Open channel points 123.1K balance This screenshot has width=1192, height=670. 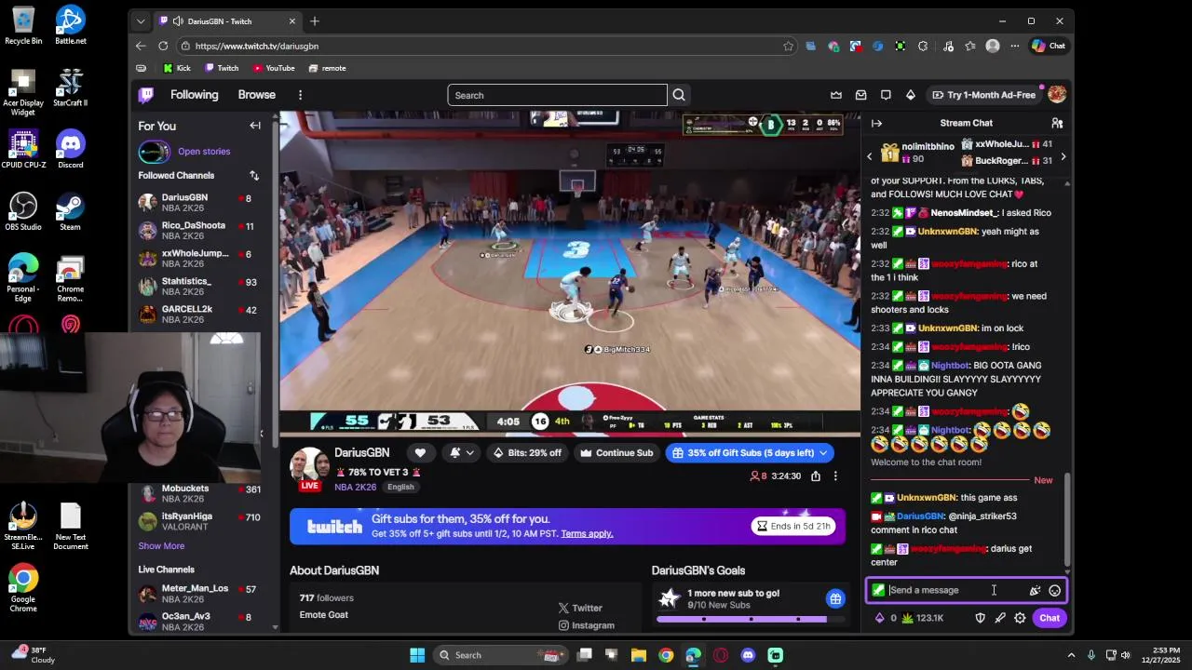pyautogui.click(x=922, y=618)
